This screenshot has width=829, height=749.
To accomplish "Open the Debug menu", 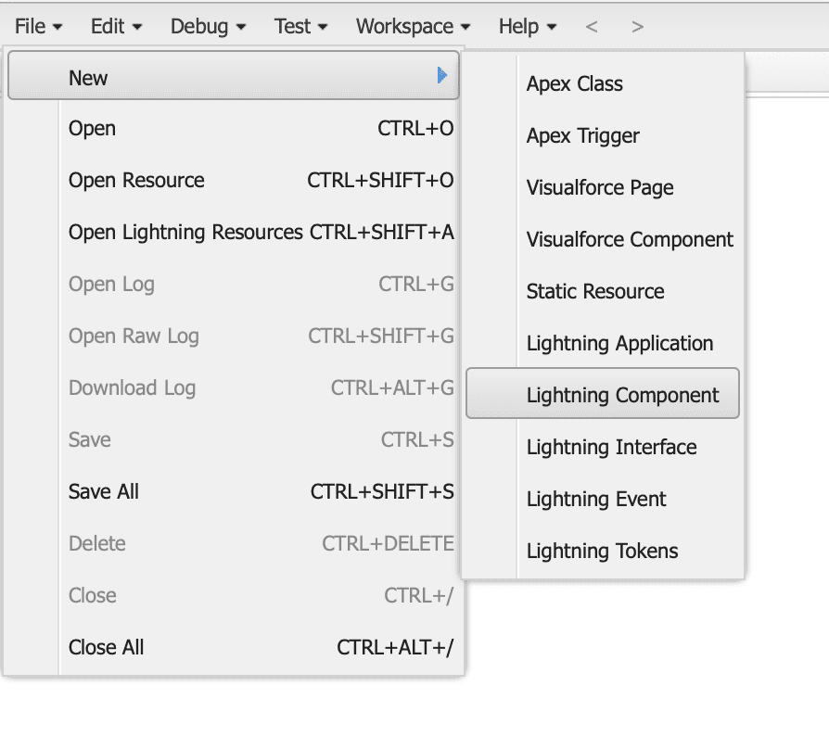I will (208, 27).
